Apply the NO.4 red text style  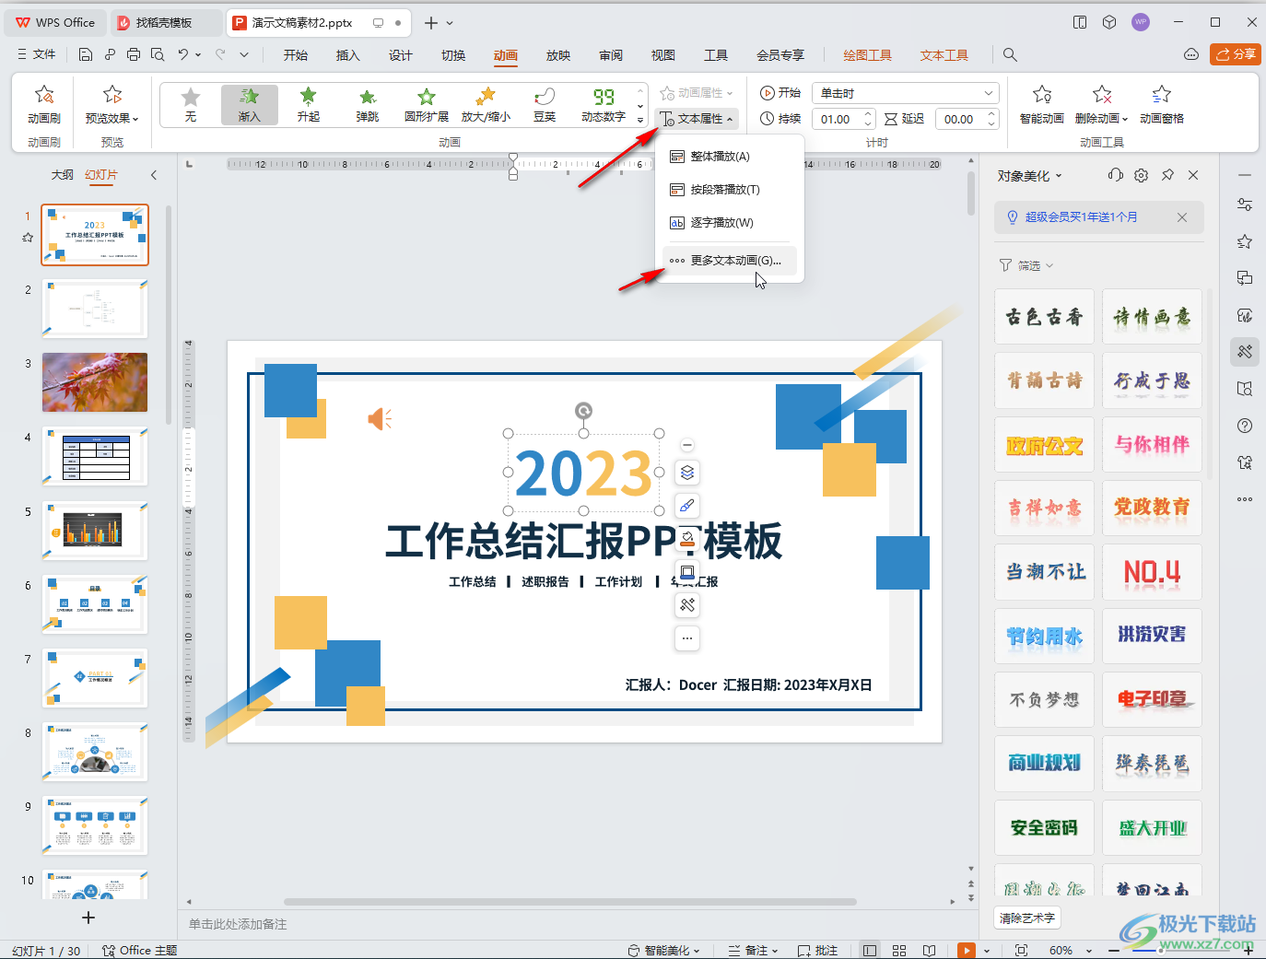pos(1152,572)
